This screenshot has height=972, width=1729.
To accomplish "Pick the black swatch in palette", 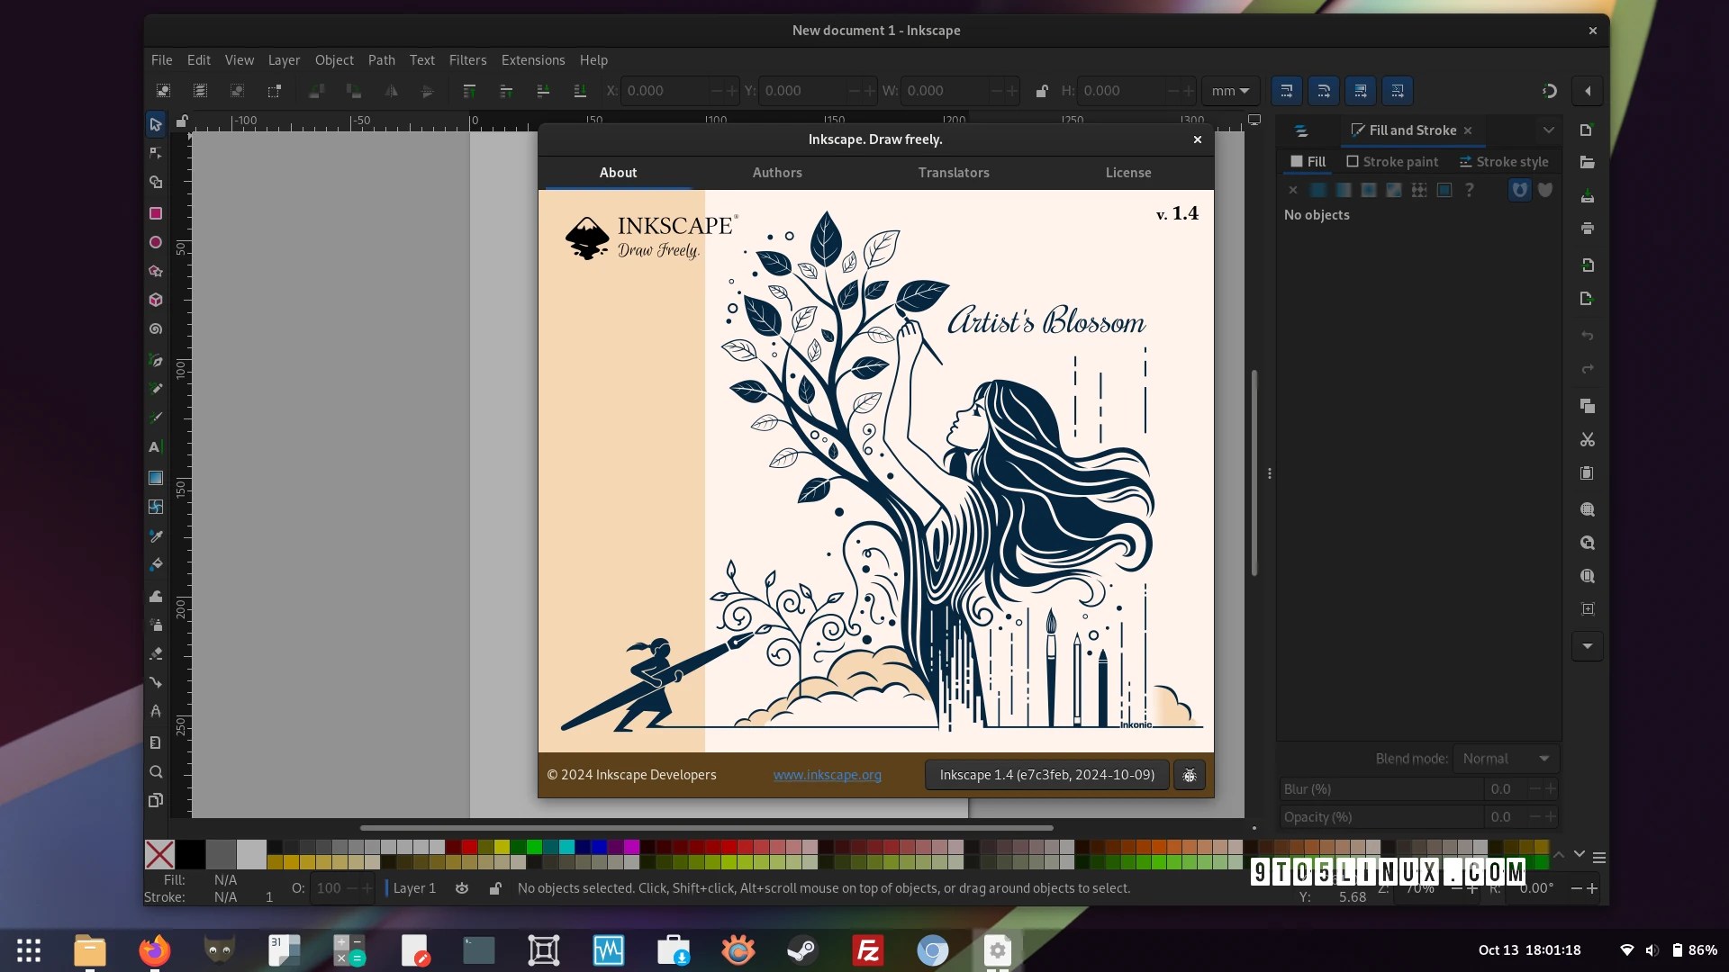I will (190, 854).
